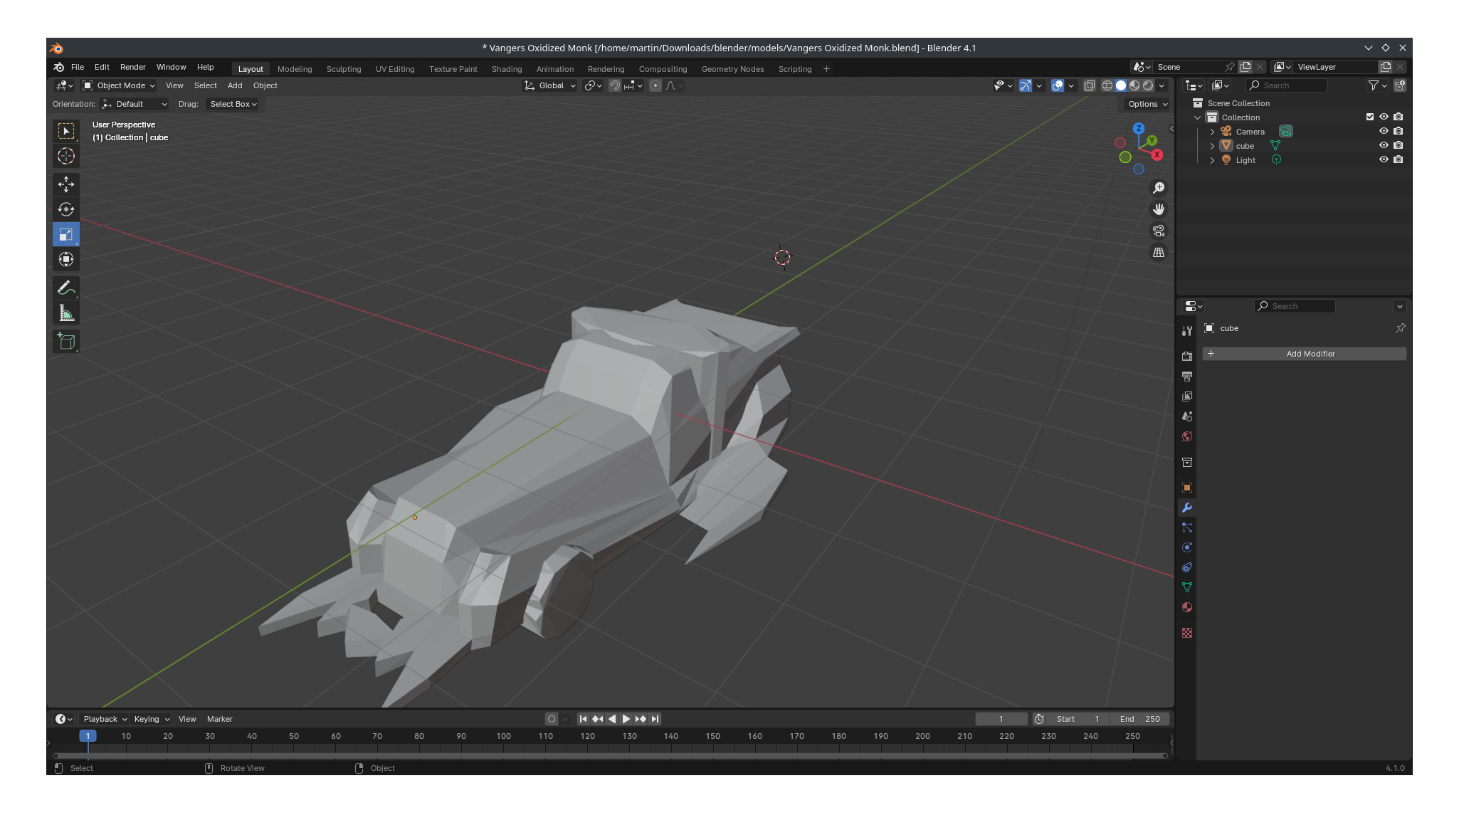This screenshot has height=830, width=1459.
Task: Open the Render menu
Action: coord(132,67)
